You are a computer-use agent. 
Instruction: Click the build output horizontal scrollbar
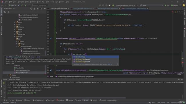pos(67,98)
